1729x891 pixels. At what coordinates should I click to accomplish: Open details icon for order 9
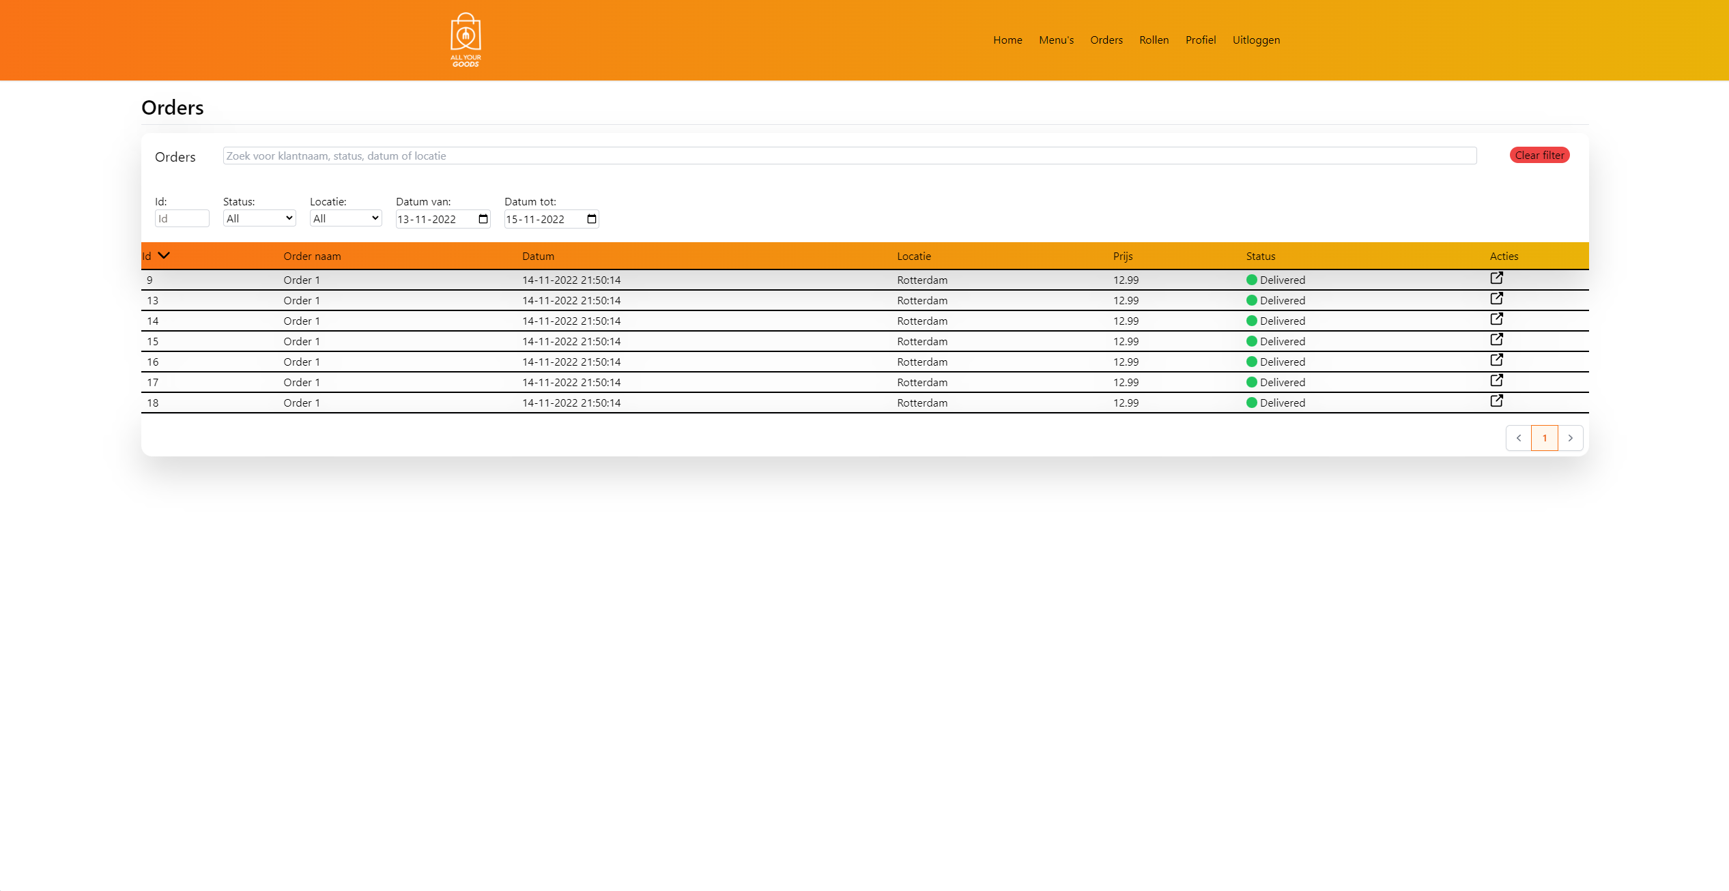[x=1496, y=278]
